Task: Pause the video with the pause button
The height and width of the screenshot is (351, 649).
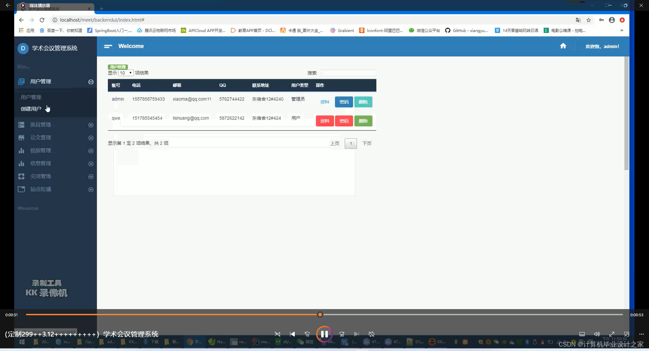Action: (x=324, y=334)
